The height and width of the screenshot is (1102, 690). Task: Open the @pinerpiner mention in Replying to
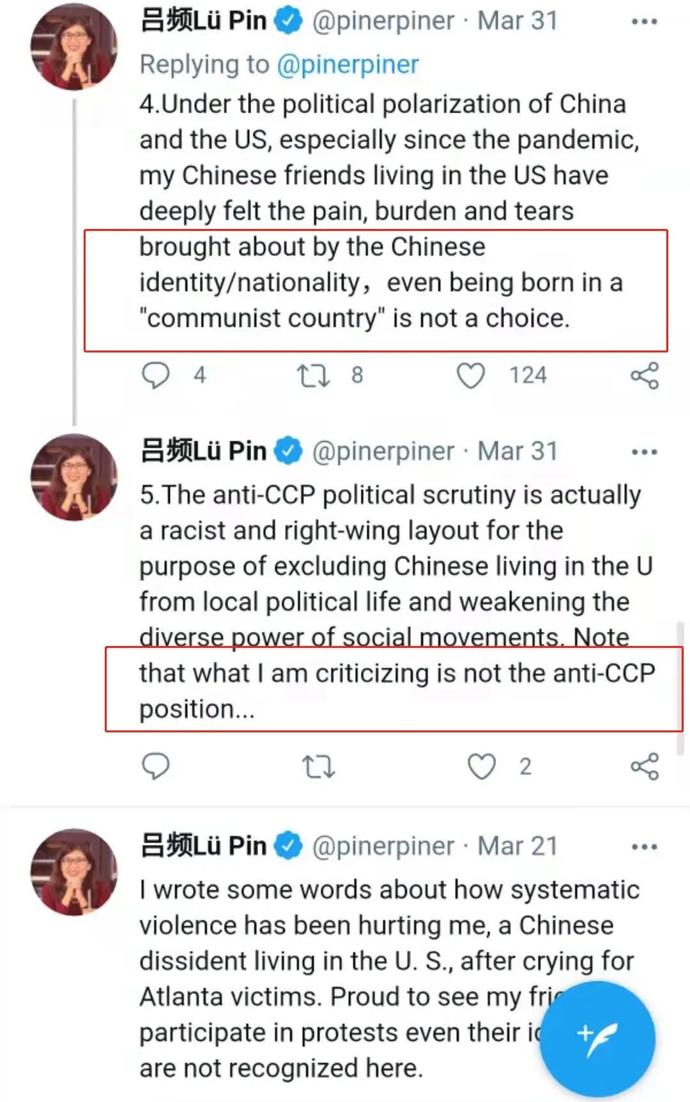(348, 64)
